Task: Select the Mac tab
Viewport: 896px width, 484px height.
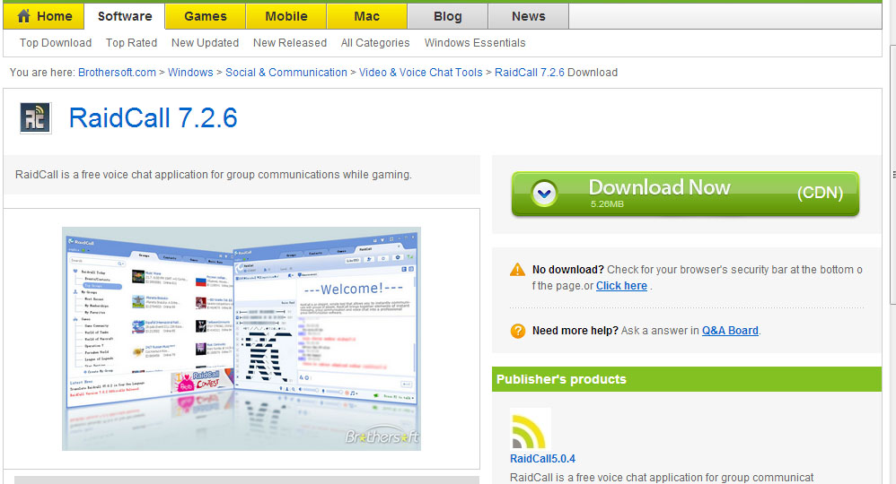Action: click(x=367, y=16)
